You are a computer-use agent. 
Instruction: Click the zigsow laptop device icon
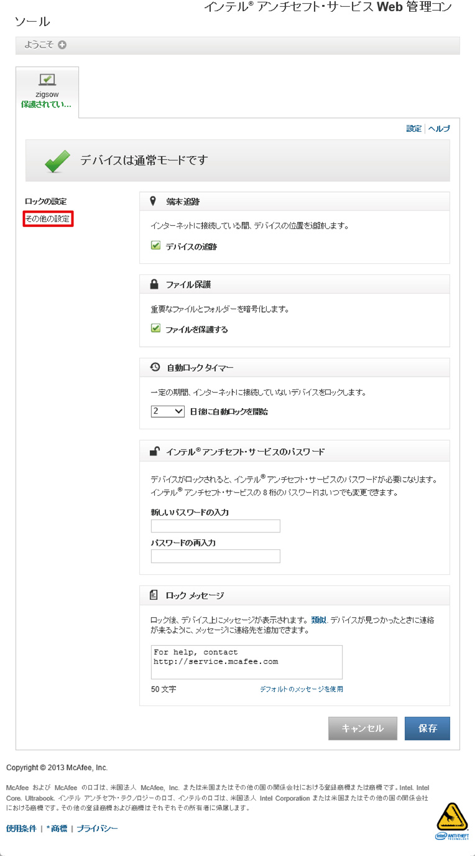(x=47, y=80)
